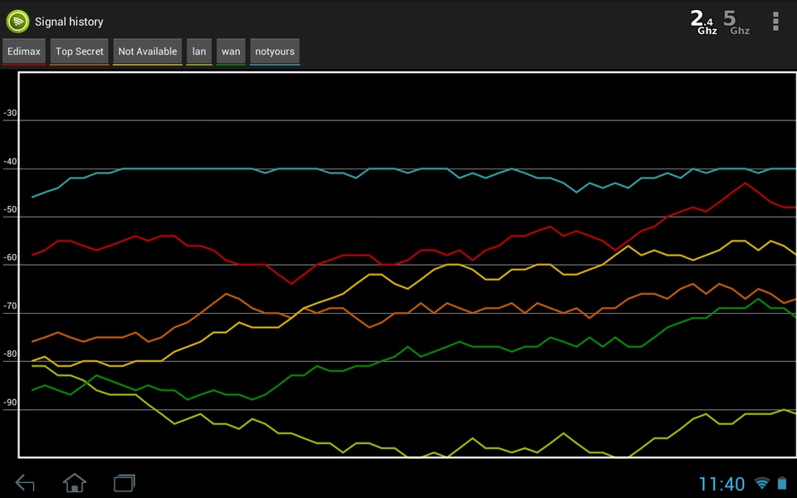Viewport: 797px width, 498px height.
Task: Toggle the Edimax network line
Action: point(24,51)
